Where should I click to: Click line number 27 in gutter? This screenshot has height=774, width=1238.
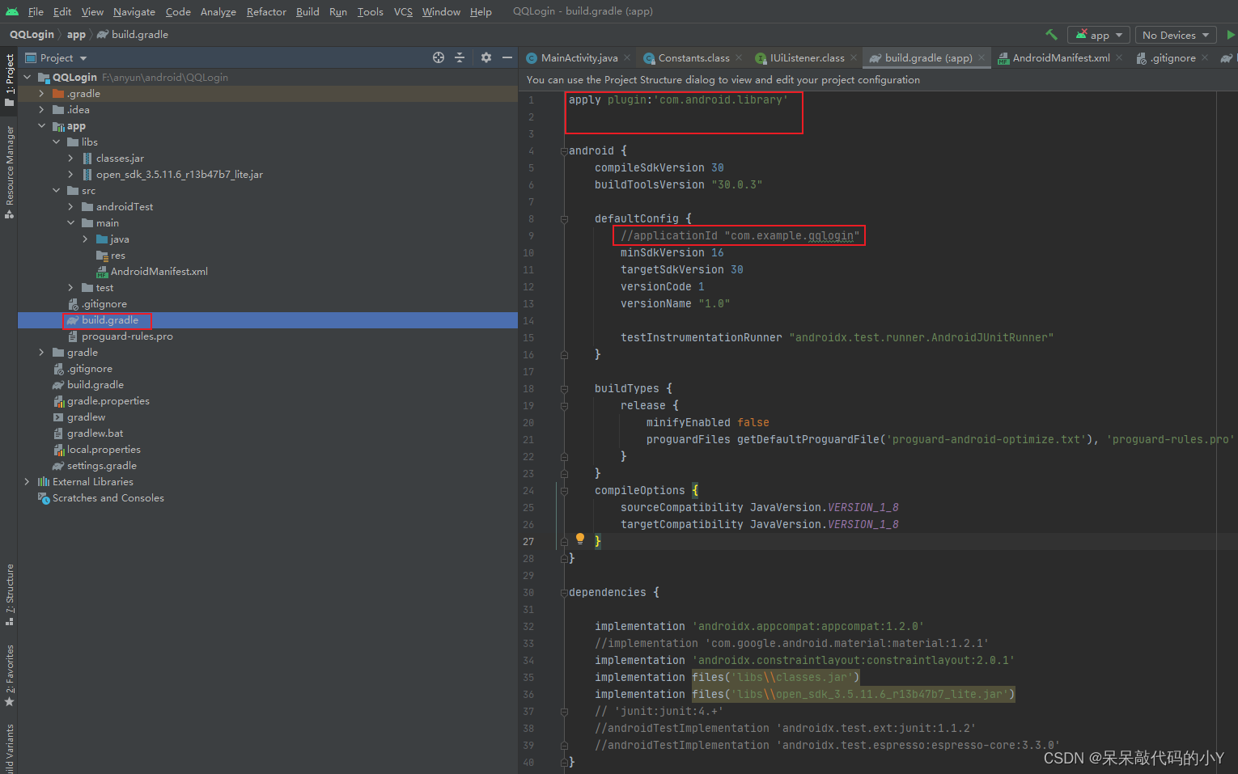coord(528,542)
